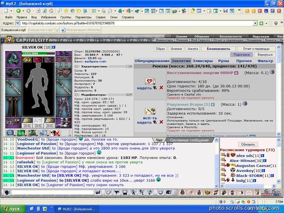Click надеть for Восстановление энергии scroll
Image resolution: width=284 pixels, height=213 pixels.
[x=144, y=88]
